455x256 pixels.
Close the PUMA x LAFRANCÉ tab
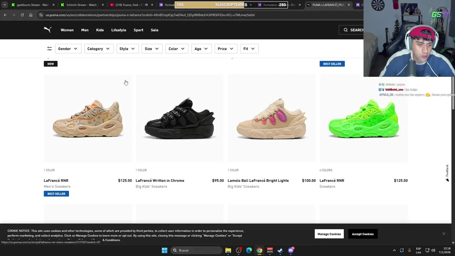pyautogui.click(x=349, y=5)
